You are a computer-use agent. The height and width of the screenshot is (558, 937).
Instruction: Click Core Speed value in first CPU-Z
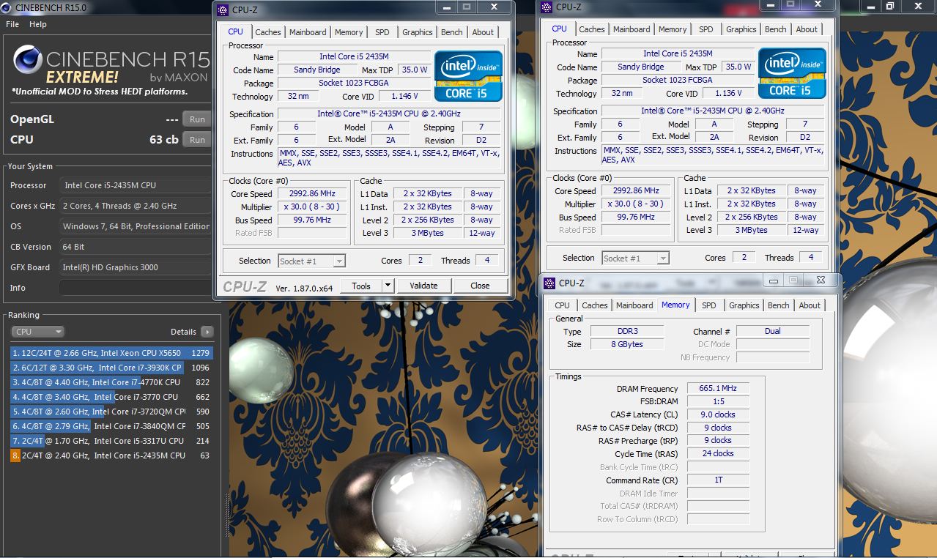313,194
